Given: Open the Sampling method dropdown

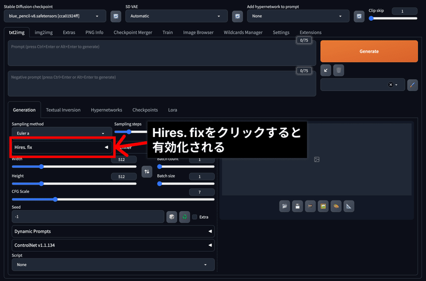Looking at the screenshot, I should 62,133.
